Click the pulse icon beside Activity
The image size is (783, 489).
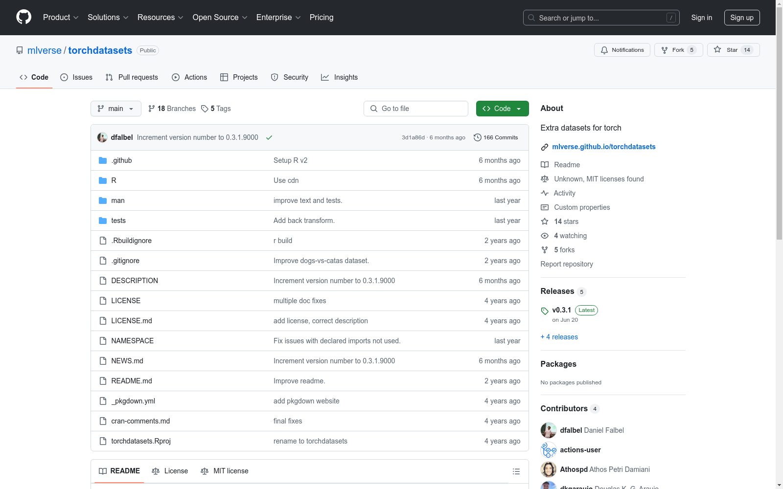point(545,193)
